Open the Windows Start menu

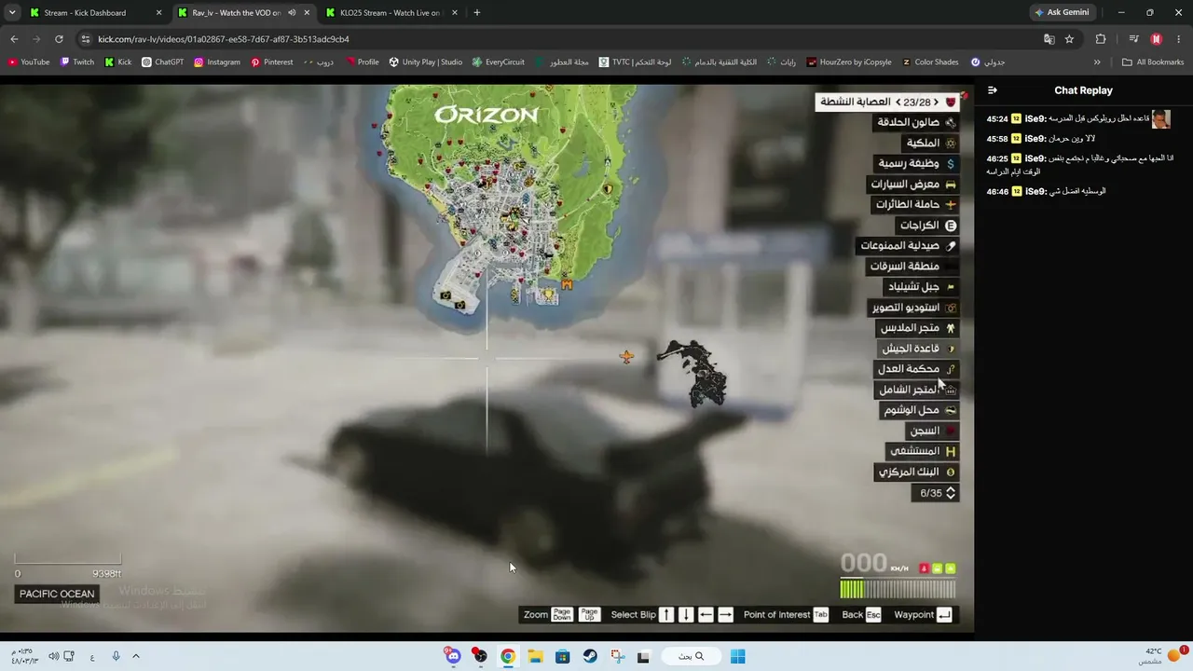737,656
